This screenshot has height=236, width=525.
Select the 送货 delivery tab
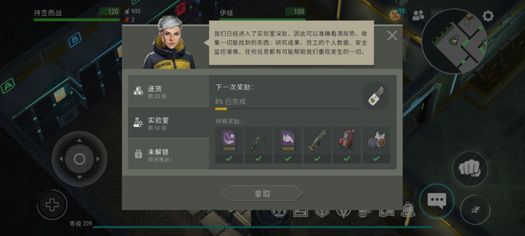click(168, 91)
